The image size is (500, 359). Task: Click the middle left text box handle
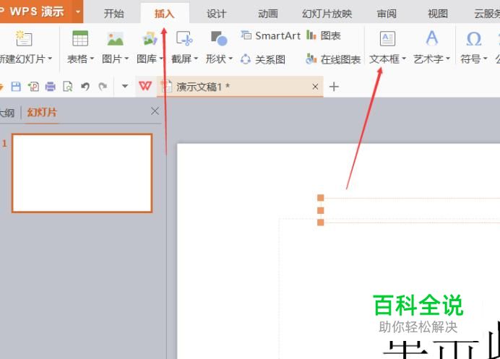tap(321, 210)
